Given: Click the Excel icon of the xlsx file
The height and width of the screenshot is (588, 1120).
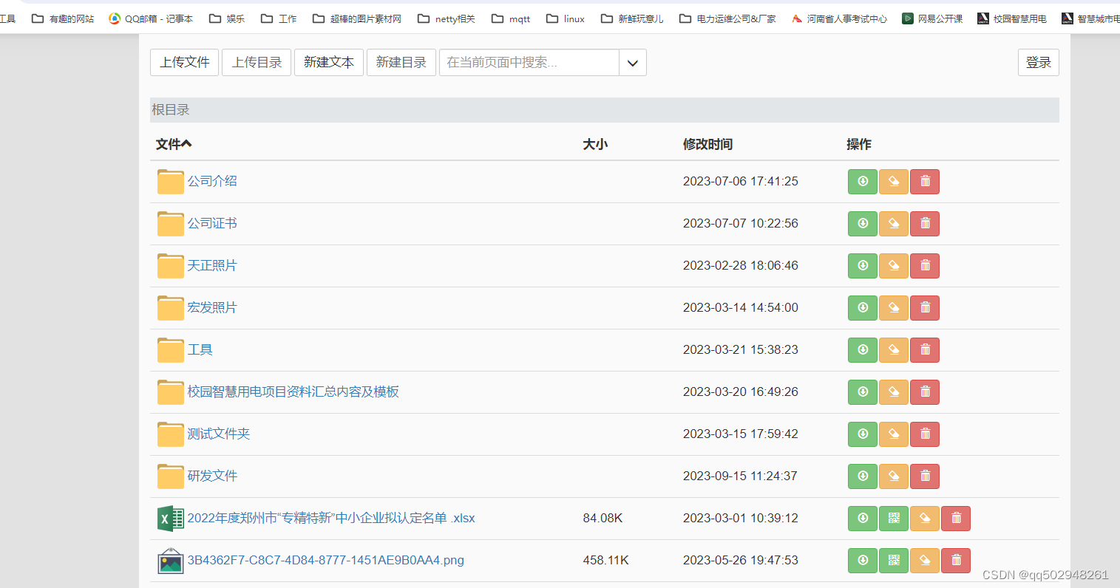Looking at the screenshot, I should point(170,519).
